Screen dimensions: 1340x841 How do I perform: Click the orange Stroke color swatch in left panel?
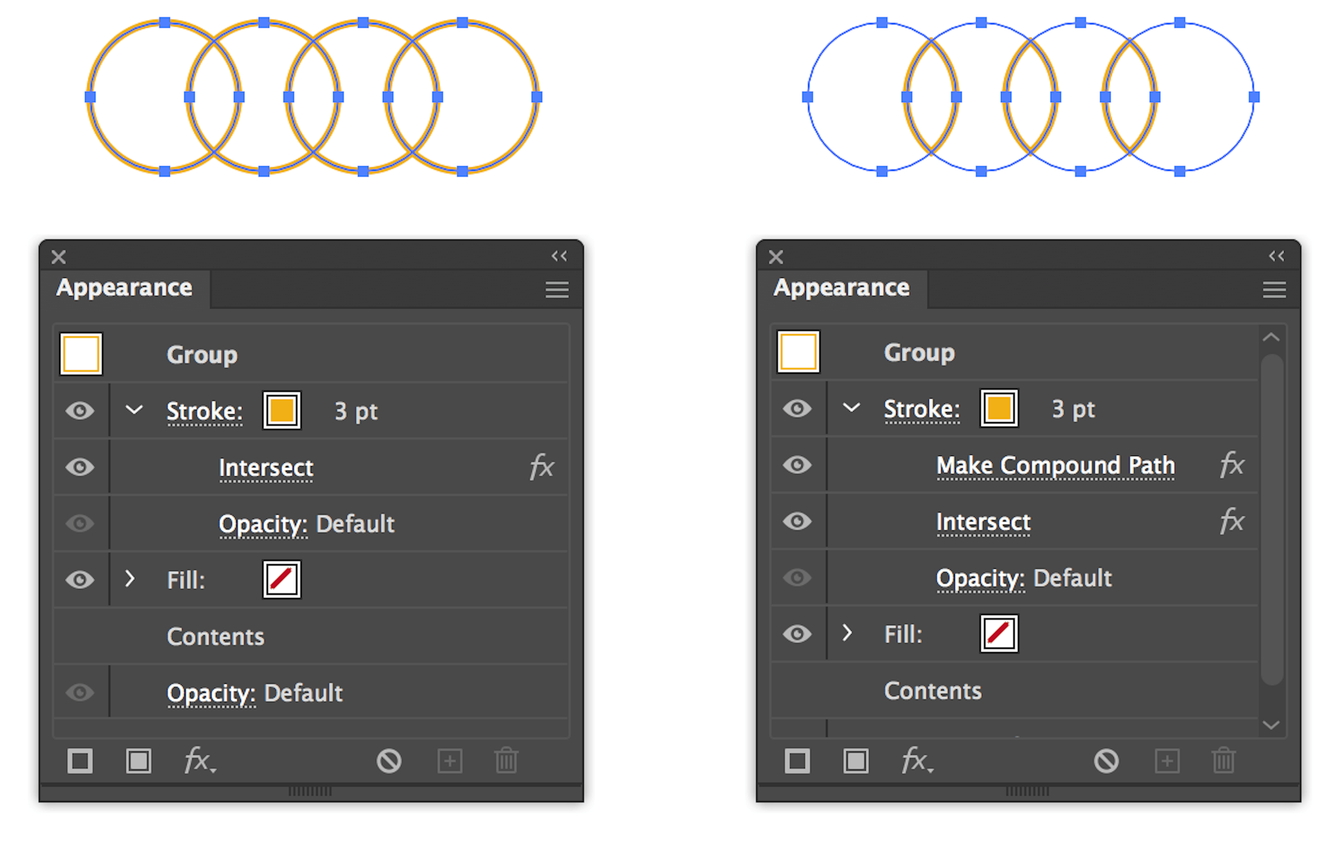pyautogui.click(x=281, y=410)
